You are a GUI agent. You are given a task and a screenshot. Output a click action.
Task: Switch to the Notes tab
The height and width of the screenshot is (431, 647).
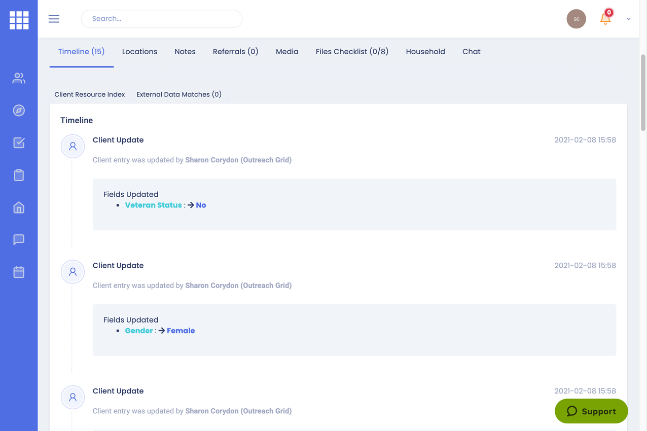tap(185, 52)
